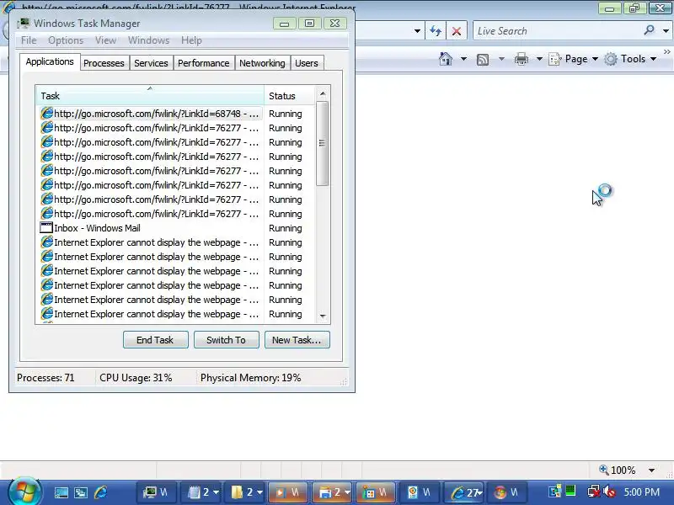Click the Home icon in Internet Explorer toolbar
The height and width of the screenshot is (505, 674).
coord(446,59)
